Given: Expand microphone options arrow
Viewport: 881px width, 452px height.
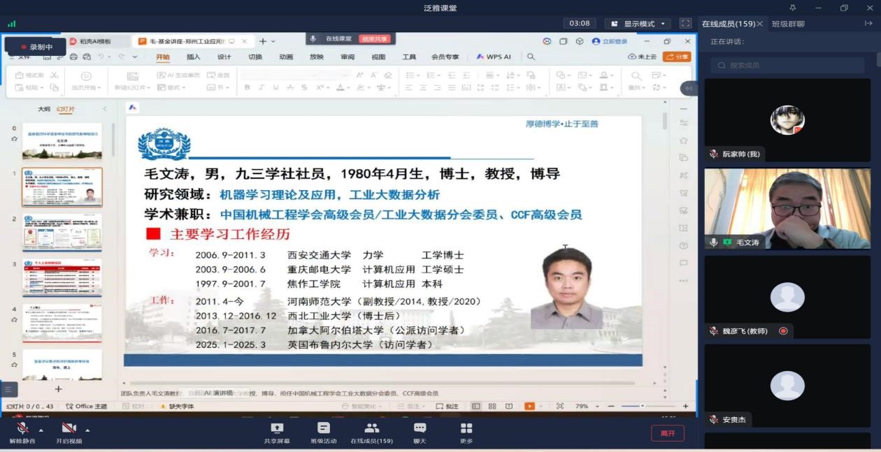Looking at the screenshot, I should pos(41,430).
